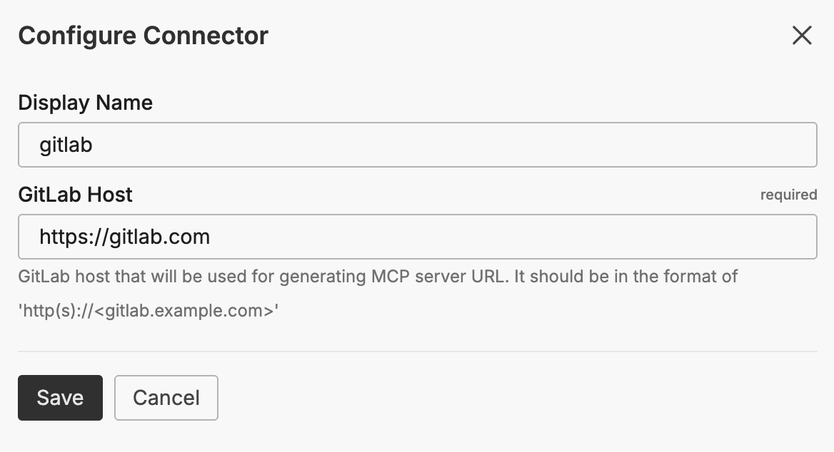Click the Display Name label
This screenshot has width=834, height=452.
pos(85,103)
